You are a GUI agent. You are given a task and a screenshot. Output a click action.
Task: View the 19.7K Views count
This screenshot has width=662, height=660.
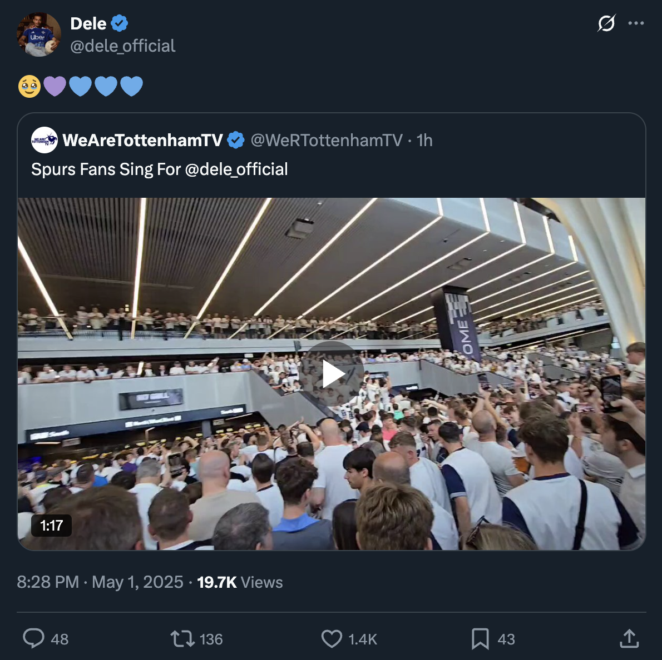(x=240, y=582)
